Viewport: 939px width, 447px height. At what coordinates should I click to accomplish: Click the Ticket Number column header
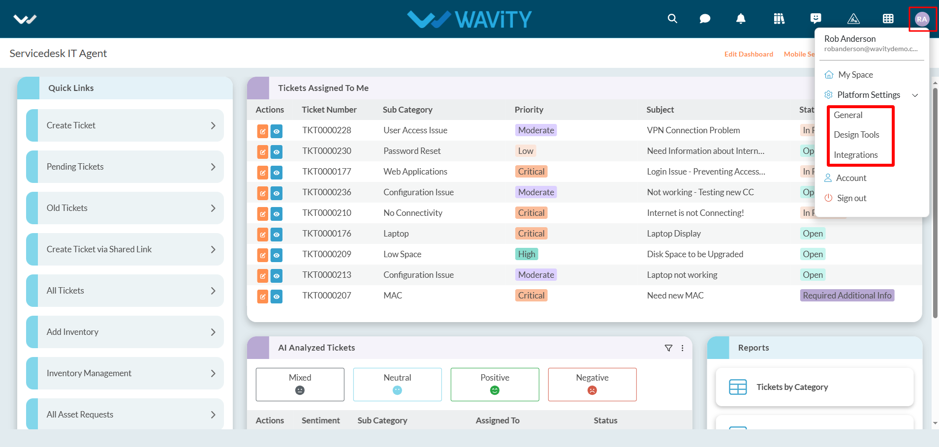pos(329,110)
